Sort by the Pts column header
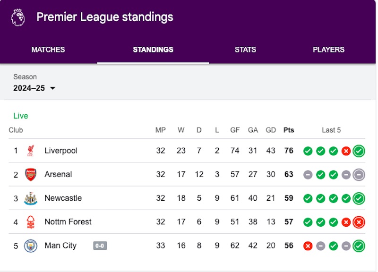The width and height of the screenshot is (378, 272). (289, 130)
